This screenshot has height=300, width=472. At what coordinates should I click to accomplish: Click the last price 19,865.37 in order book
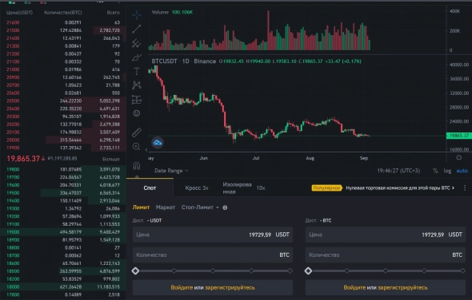[x=23, y=159]
